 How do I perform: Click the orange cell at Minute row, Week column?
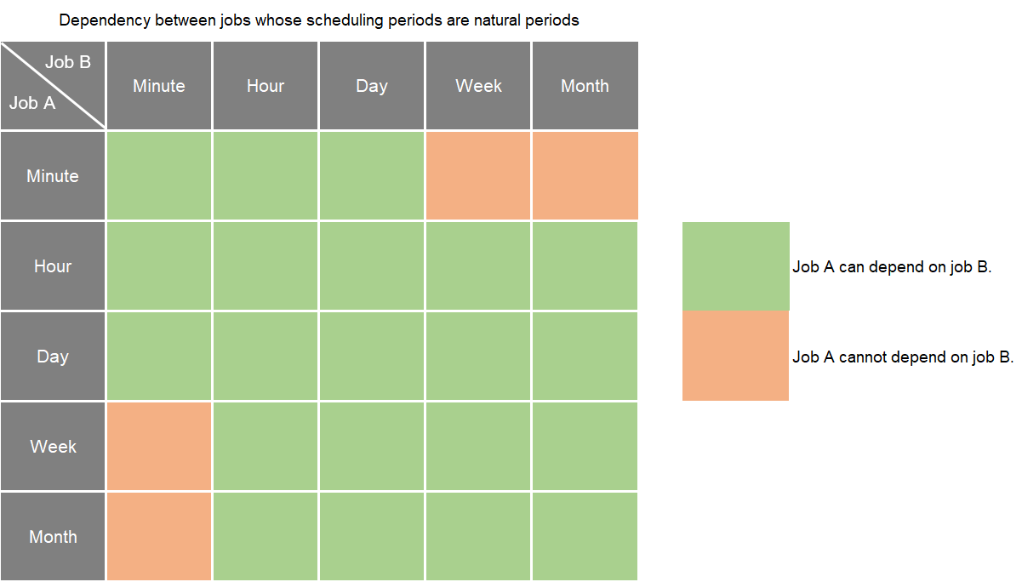click(478, 175)
